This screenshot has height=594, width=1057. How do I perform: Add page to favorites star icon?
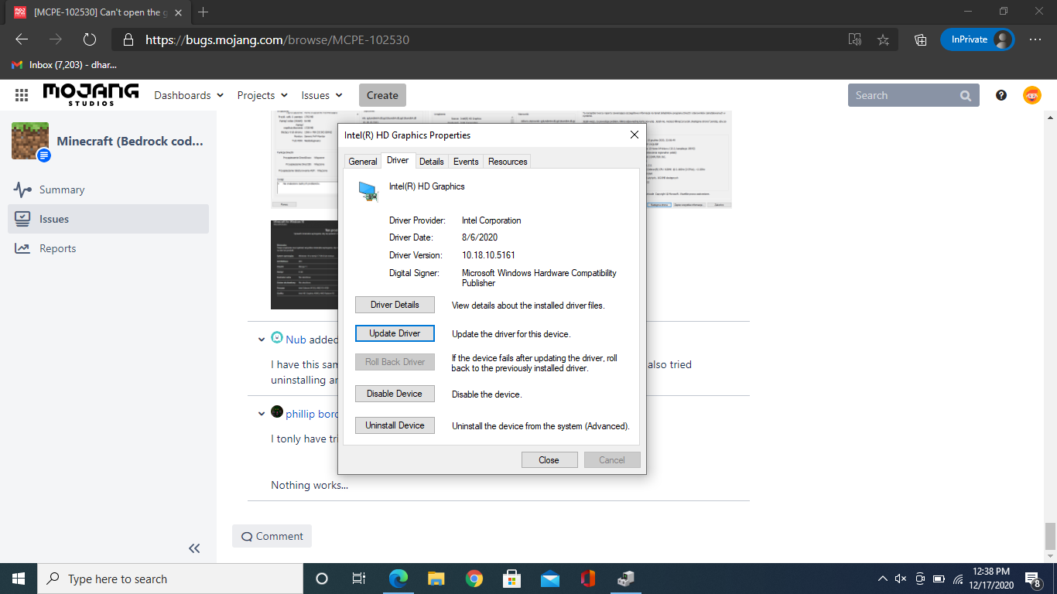point(883,39)
